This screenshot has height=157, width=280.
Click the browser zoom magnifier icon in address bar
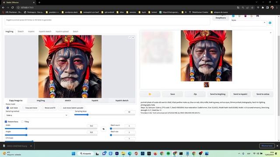coord(243,7)
